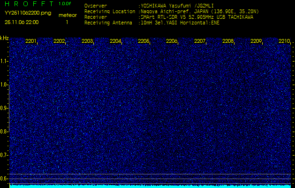Click the 2210 time marker

coord(284,41)
